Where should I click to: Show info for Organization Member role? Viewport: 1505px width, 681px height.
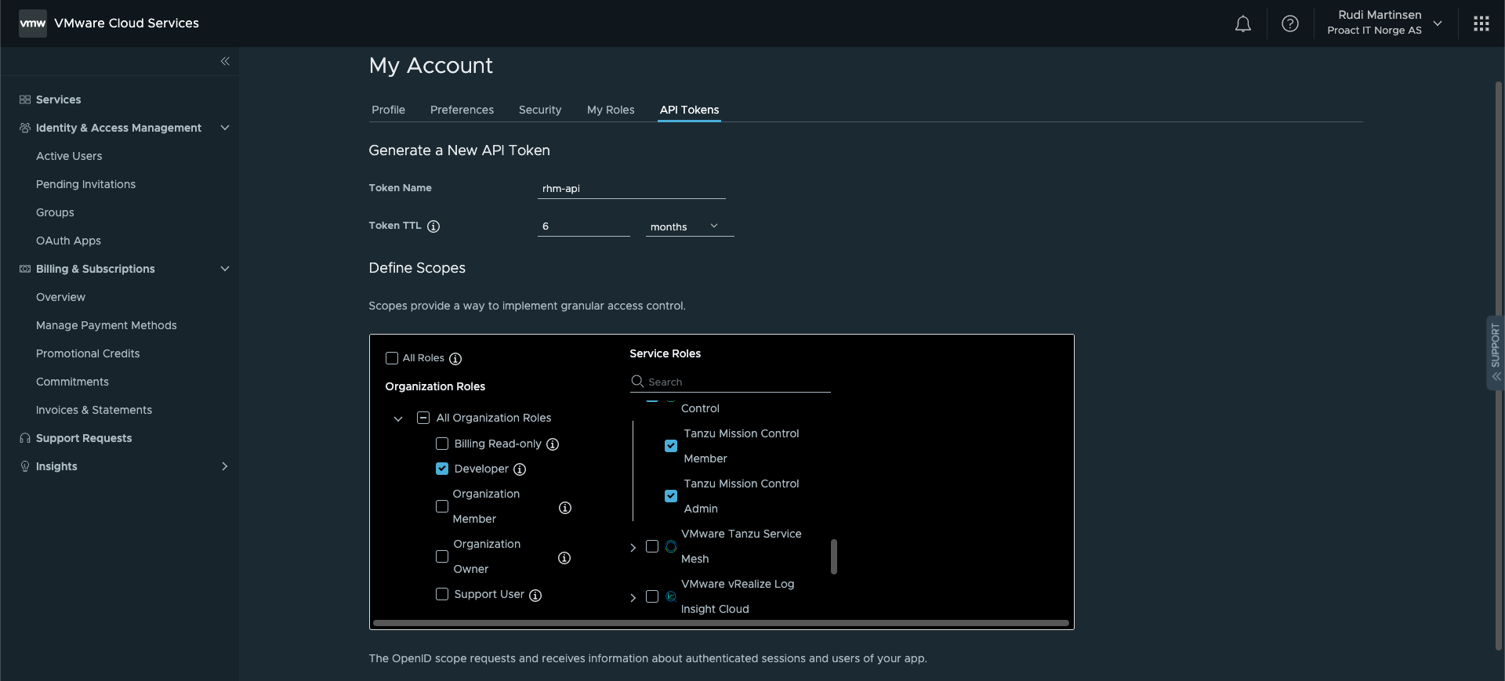coord(565,508)
